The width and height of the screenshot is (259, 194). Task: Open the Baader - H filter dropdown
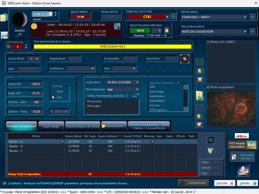click(62, 142)
